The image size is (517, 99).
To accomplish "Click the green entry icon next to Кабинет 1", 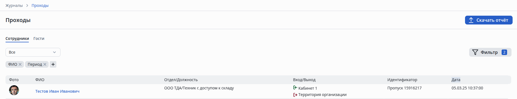I will point(295,88).
